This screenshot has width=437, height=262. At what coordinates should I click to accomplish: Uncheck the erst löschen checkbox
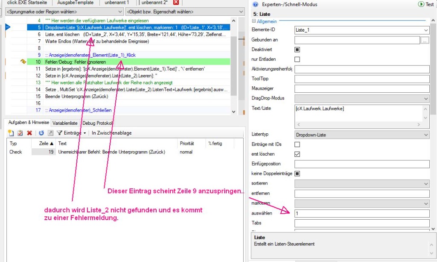pyautogui.click(x=297, y=154)
